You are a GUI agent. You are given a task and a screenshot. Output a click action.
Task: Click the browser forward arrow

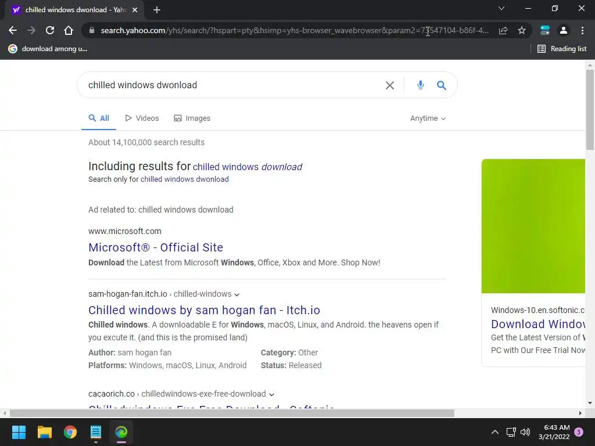[31, 30]
